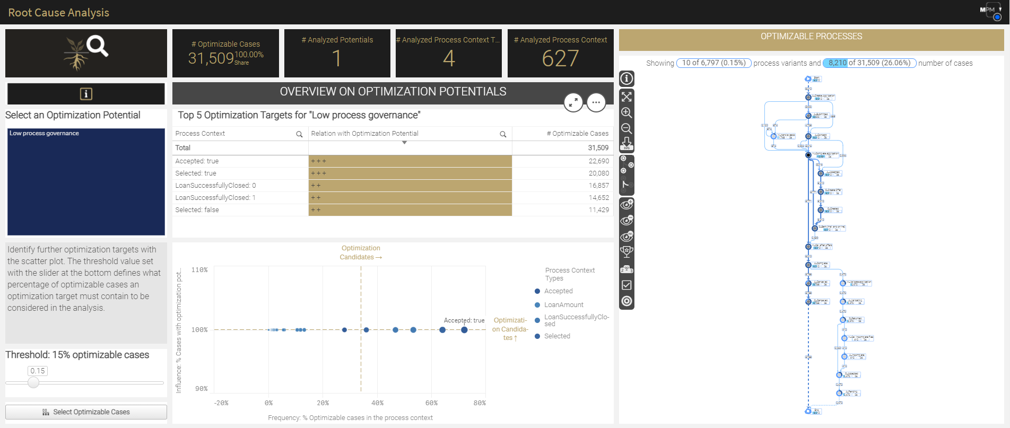The width and height of the screenshot is (1010, 428).
Task: Click the info button above Select an Optimization Potential
Action: (86, 94)
